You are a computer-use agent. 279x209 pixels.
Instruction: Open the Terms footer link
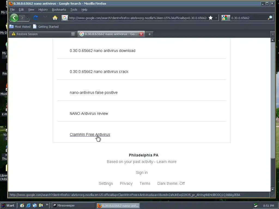[145, 183]
